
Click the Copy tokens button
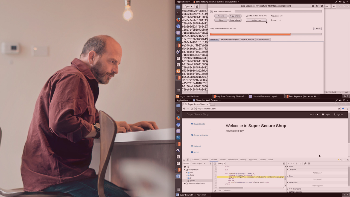pos(235,16)
